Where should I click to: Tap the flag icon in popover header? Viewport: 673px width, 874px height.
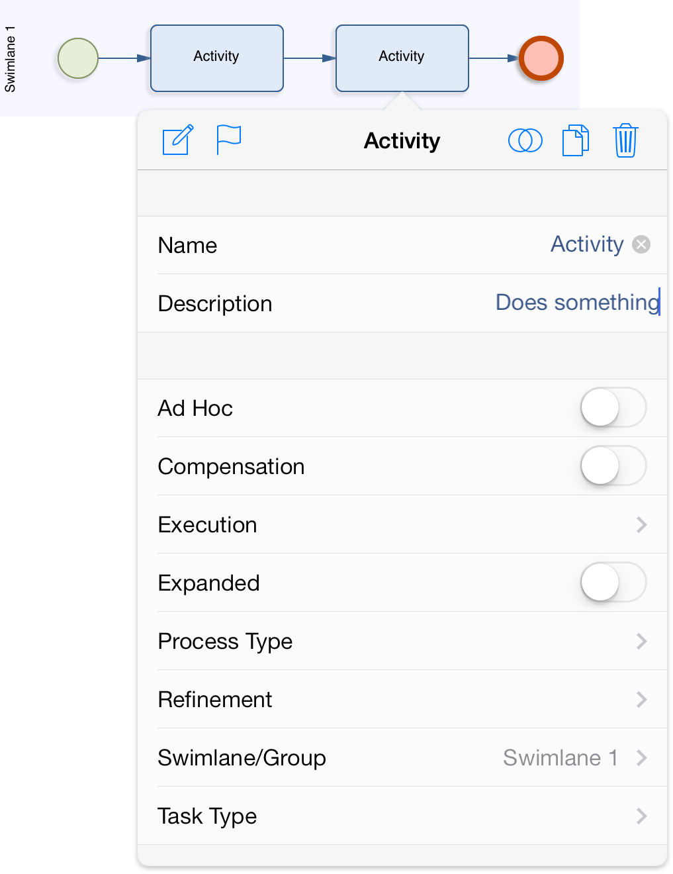click(228, 140)
